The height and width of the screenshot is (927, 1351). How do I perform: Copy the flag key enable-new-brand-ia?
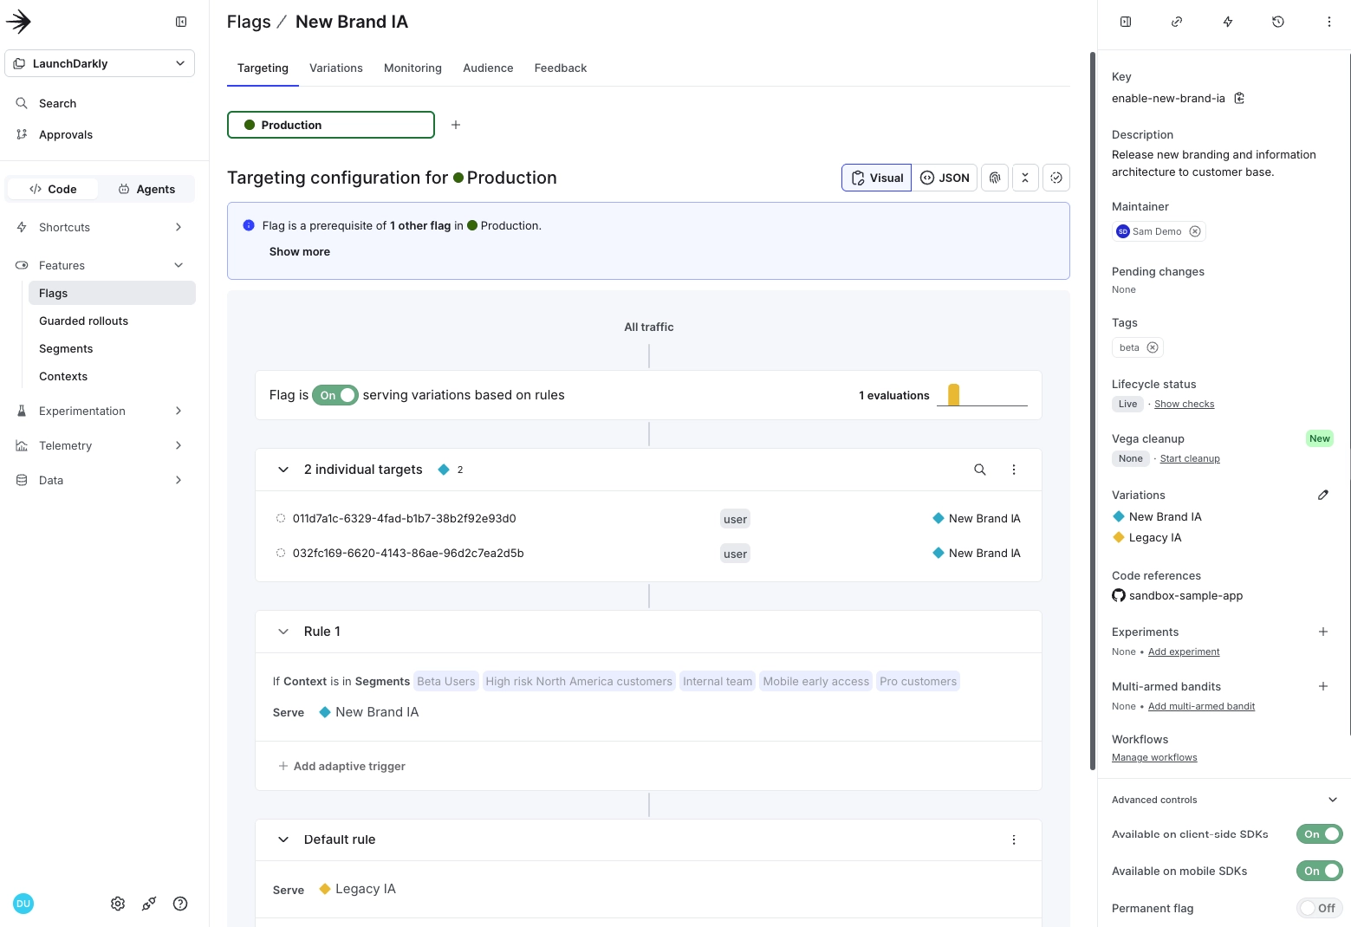pos(1239,98)
